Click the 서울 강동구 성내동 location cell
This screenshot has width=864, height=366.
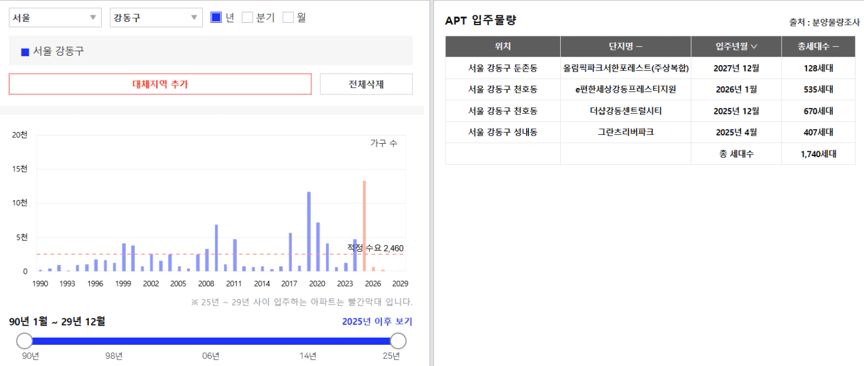[503, 132]
